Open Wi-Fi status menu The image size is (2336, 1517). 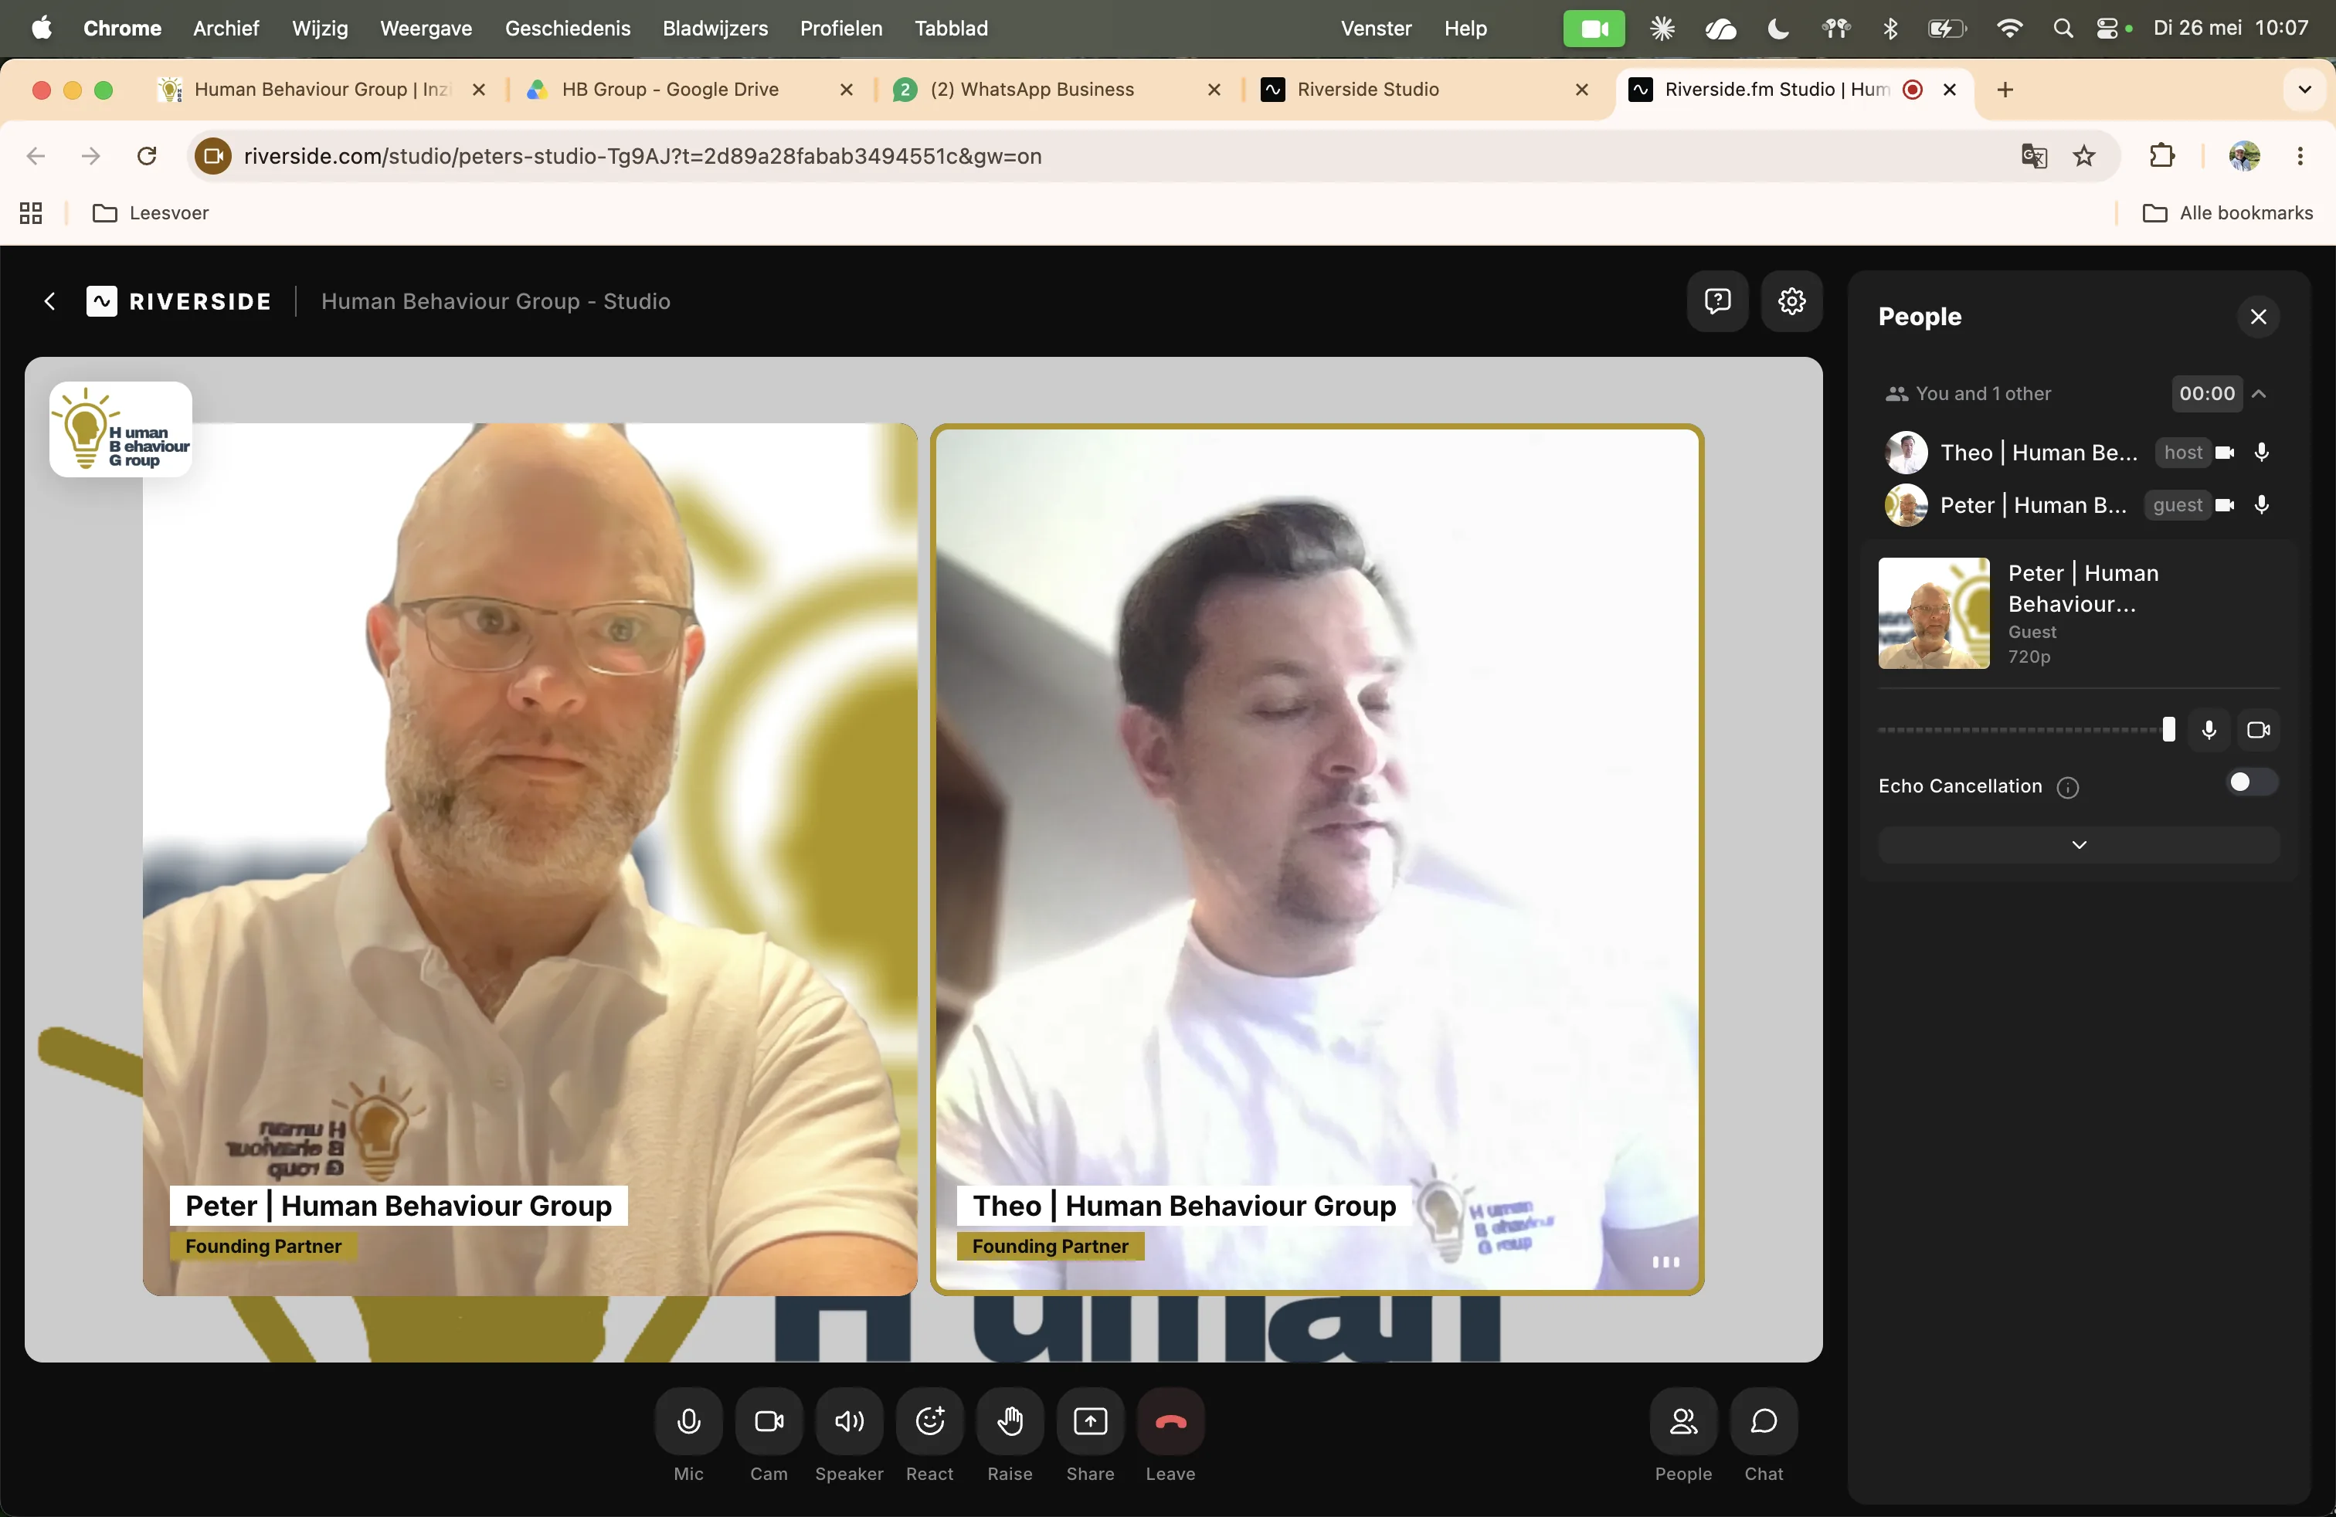pos(2009,29)
